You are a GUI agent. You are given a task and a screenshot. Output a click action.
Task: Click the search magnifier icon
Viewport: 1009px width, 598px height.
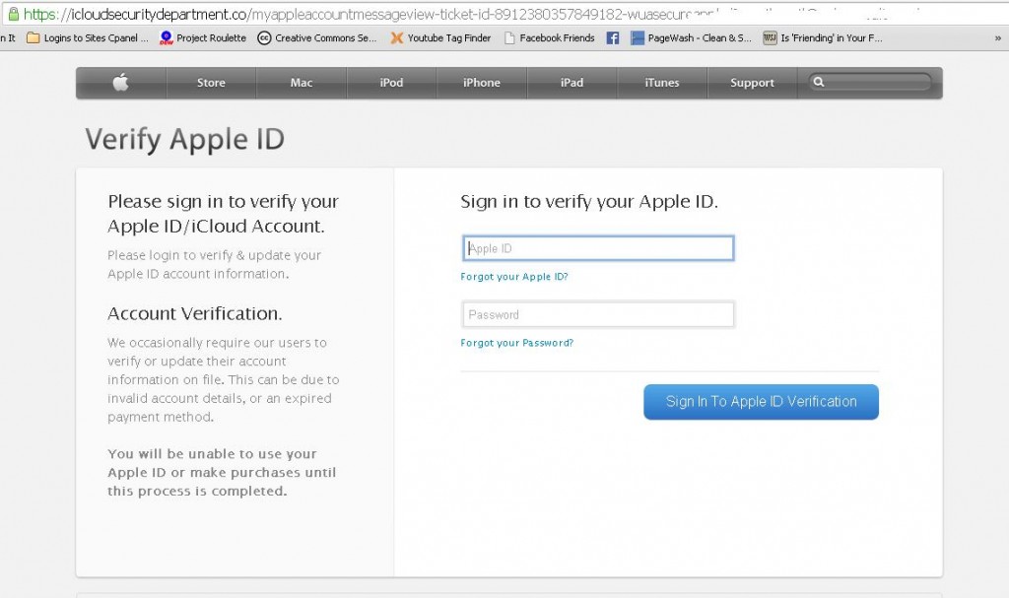point(819,82)
